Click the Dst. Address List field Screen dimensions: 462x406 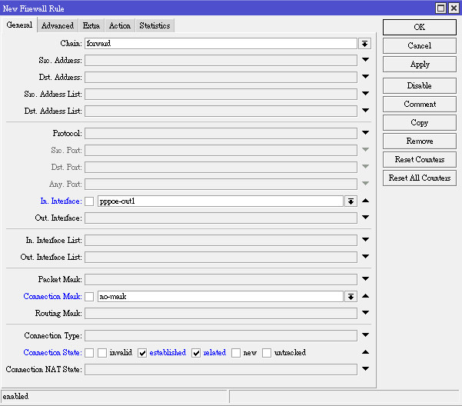tap(221, 111)
